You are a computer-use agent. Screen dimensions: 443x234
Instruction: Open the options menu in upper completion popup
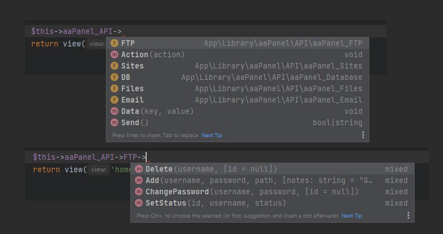pos(363,135)
